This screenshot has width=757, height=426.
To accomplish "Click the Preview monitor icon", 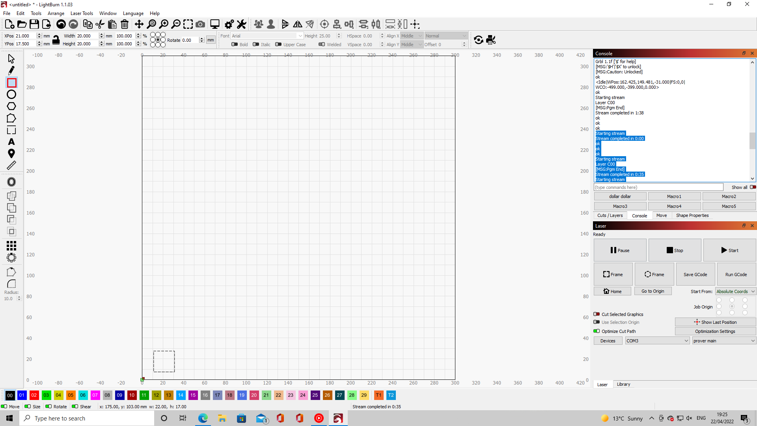I will [x=215, y=24].
